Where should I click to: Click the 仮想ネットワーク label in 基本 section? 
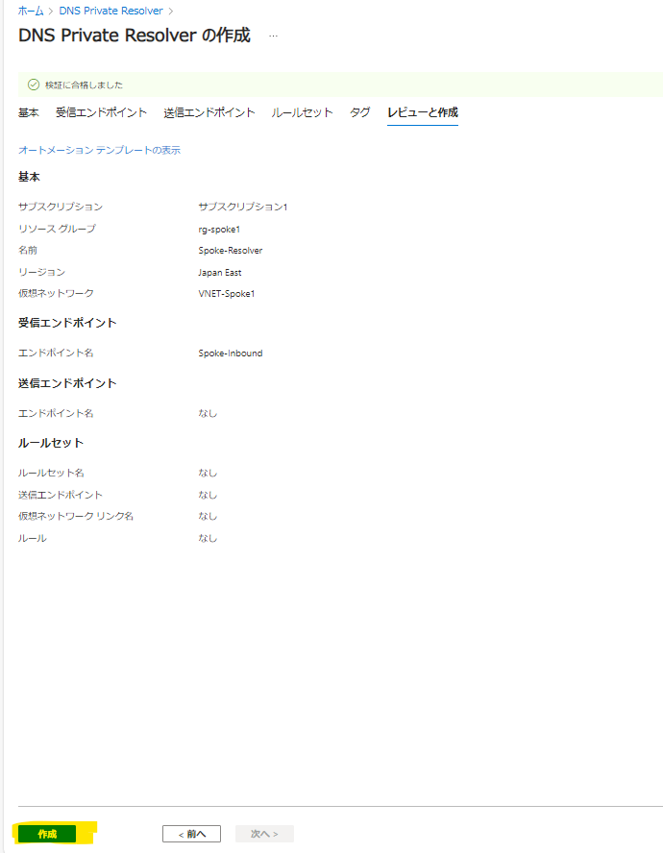pyautogui.click(x=56, y=293)
